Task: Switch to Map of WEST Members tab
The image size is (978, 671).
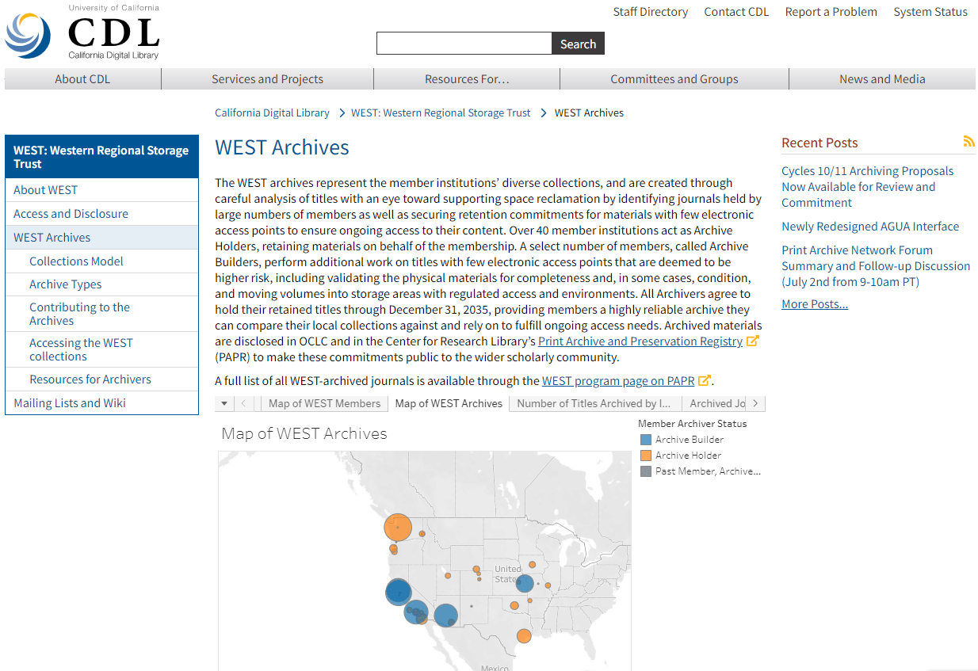Action: pos(324,403)
